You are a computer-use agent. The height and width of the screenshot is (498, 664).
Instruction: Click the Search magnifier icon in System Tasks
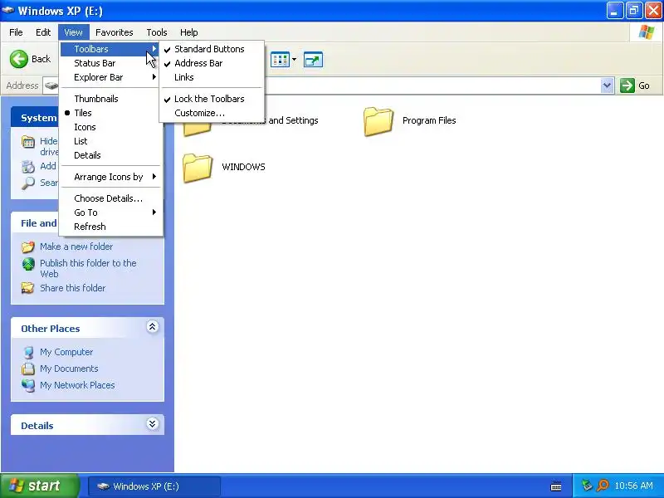click(28, 183)
